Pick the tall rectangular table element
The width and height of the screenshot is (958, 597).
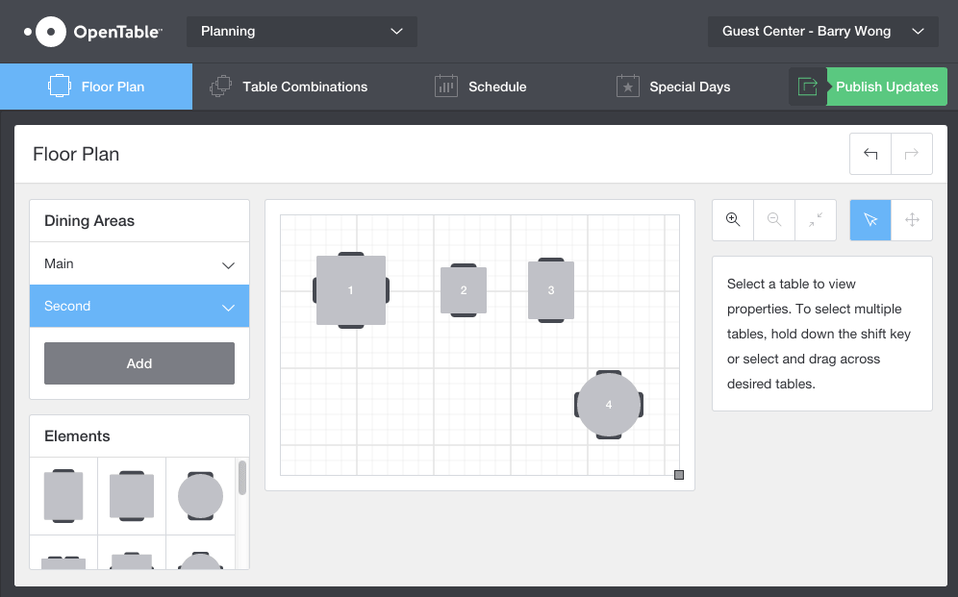pyautogui.click(x=63, y=496)
